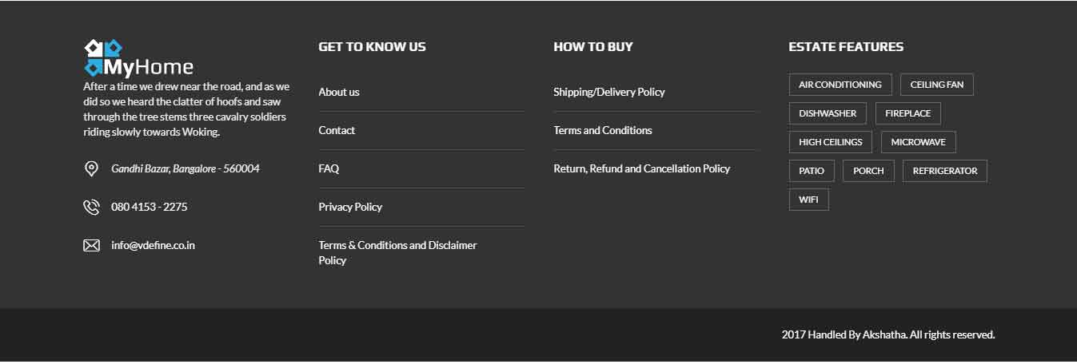Click the location pin icon

pyautogui.click(x=91, y=168)
